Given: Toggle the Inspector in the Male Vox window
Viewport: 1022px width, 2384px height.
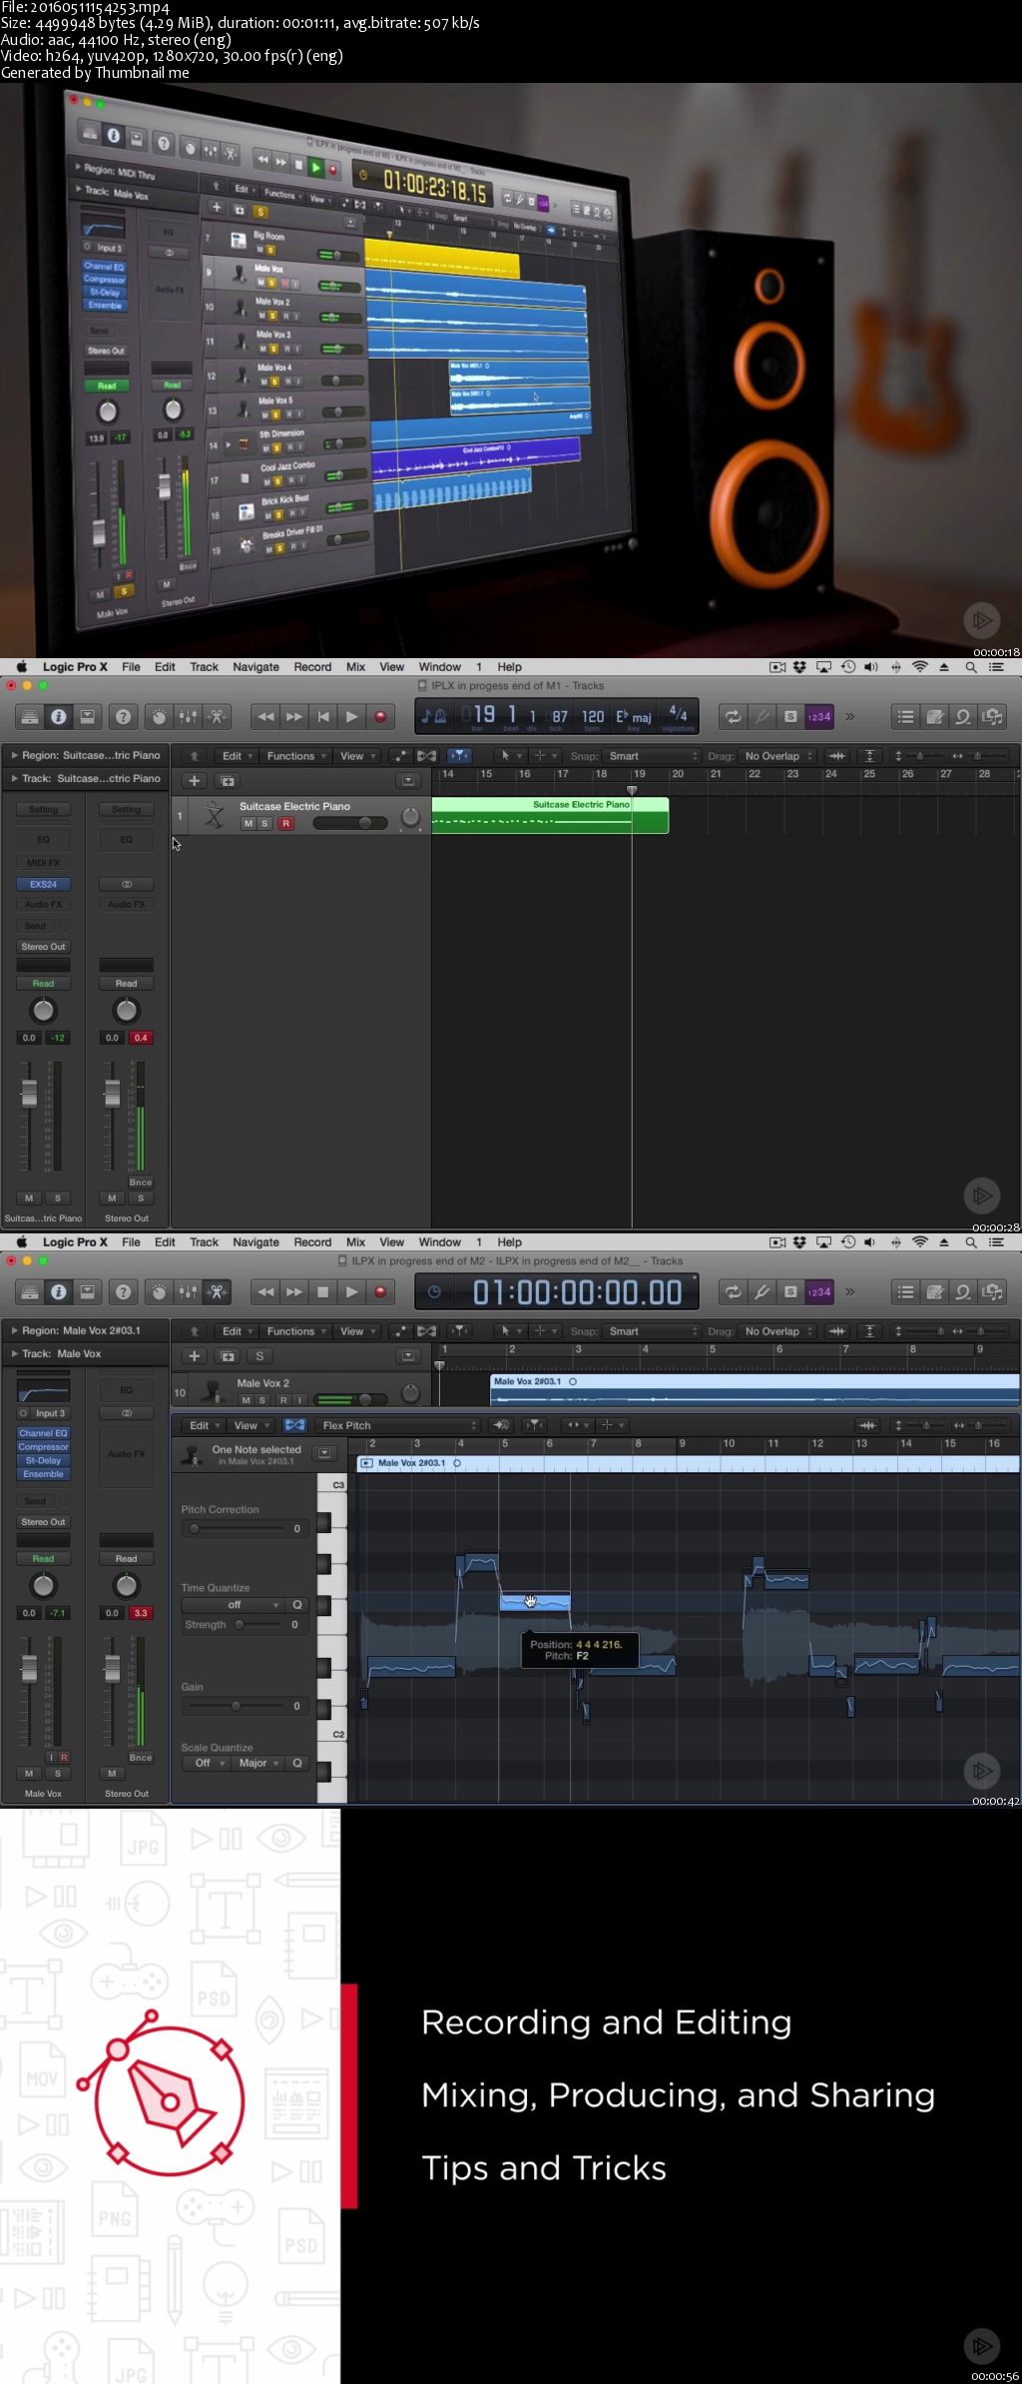Looking at the screenshot, I should tap(59, 1291).
